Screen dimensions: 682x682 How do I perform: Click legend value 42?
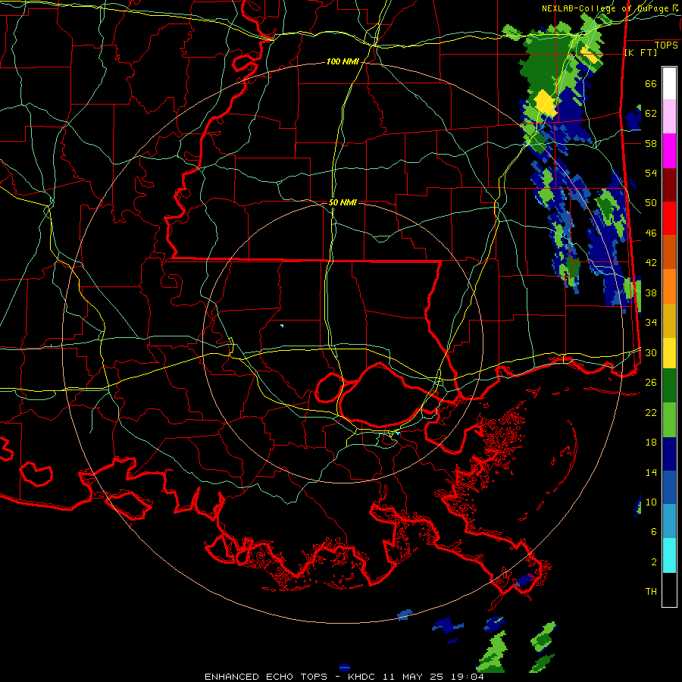651,263
